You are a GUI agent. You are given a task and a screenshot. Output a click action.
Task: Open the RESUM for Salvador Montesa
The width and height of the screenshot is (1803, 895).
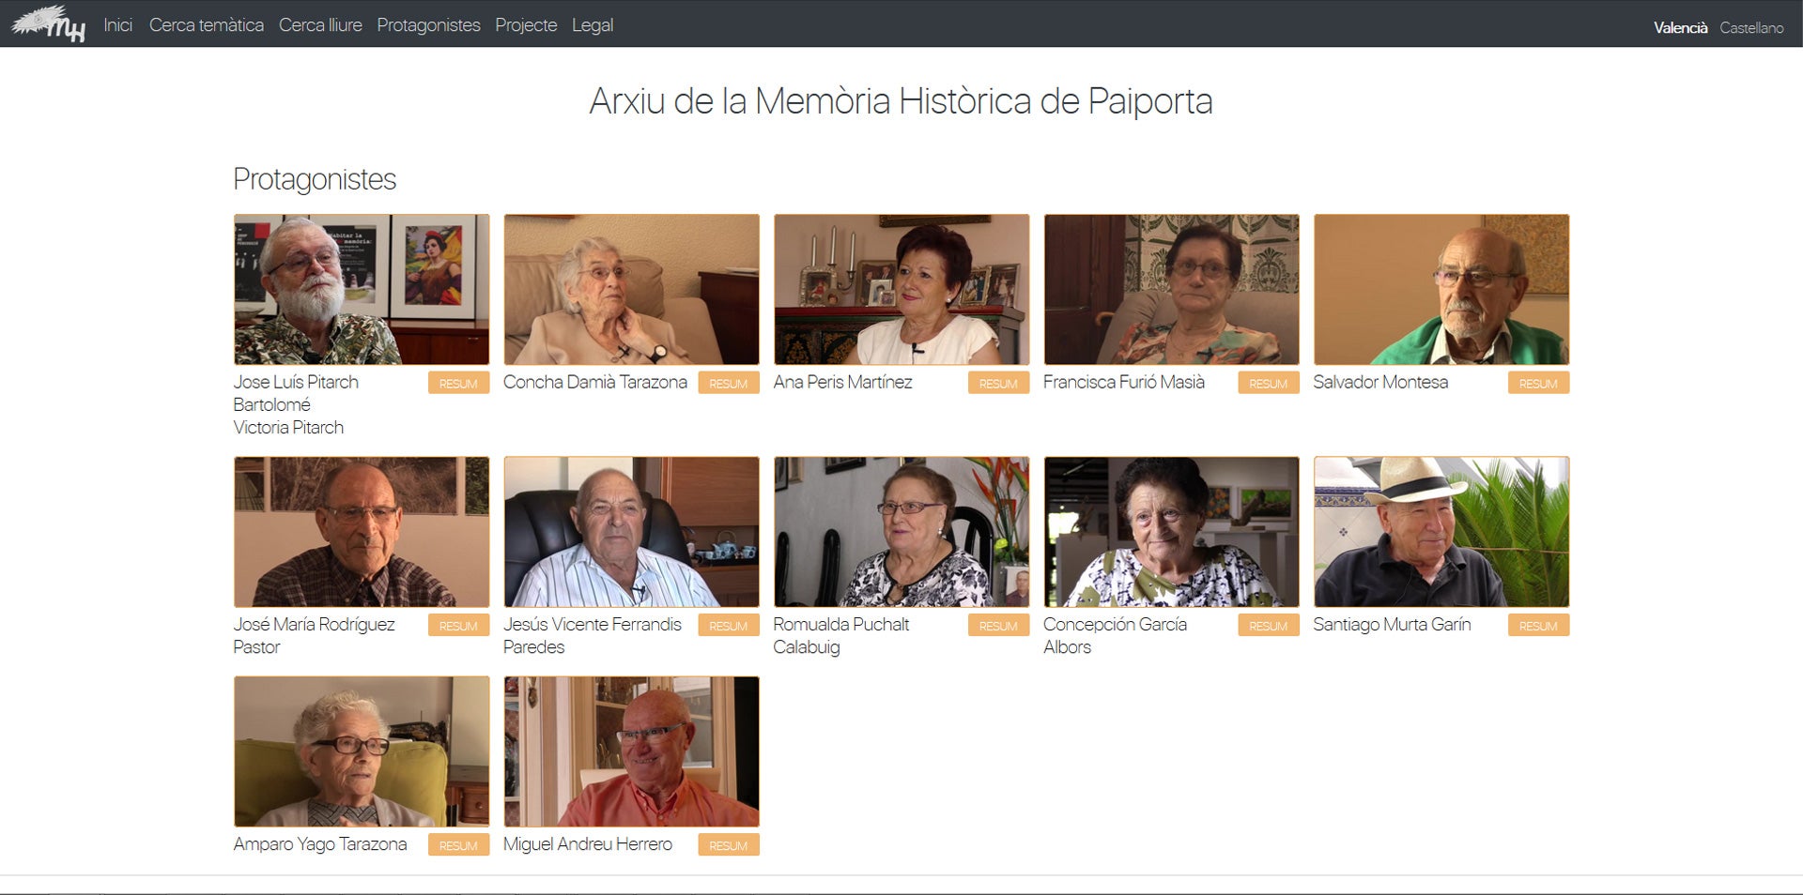point(1538,382)
